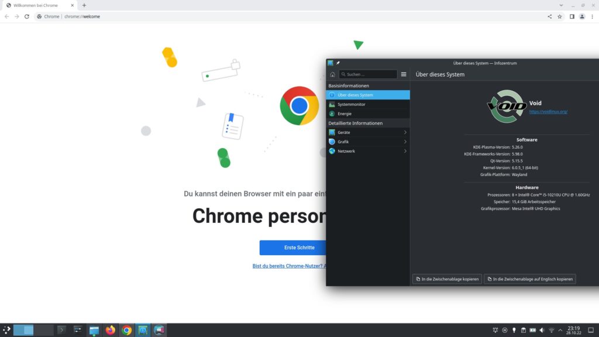
Task: Open the KDE application launcher
Action: 6,330
